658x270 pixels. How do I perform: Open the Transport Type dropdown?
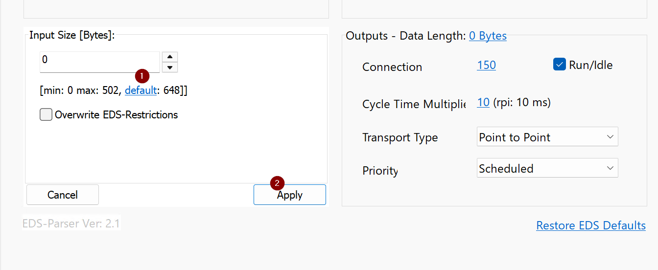coord(547,137)
